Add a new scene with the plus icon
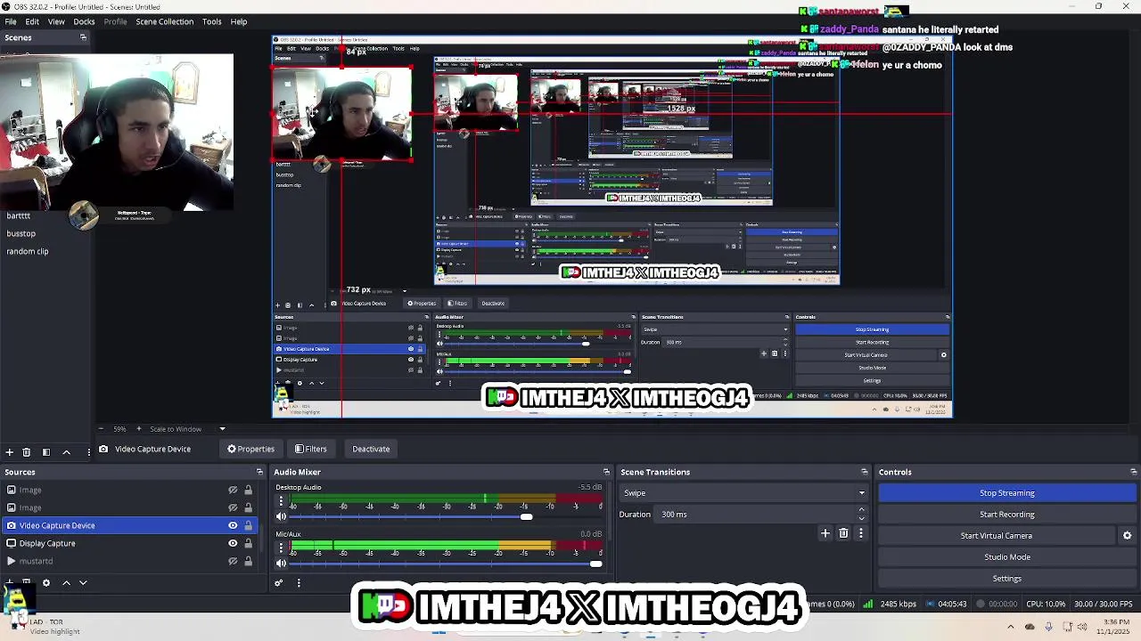 point(9,452)
